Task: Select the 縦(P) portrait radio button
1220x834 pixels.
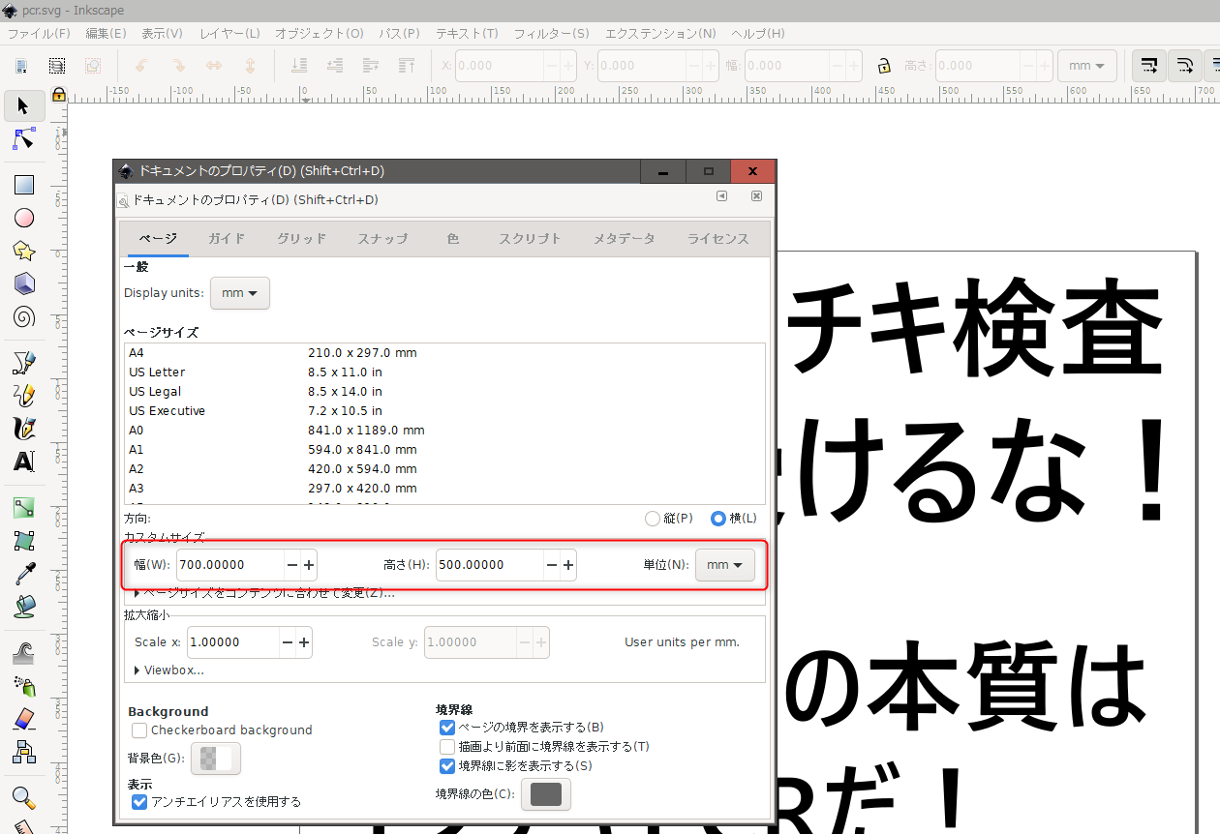Action: (x=653, y=519)
